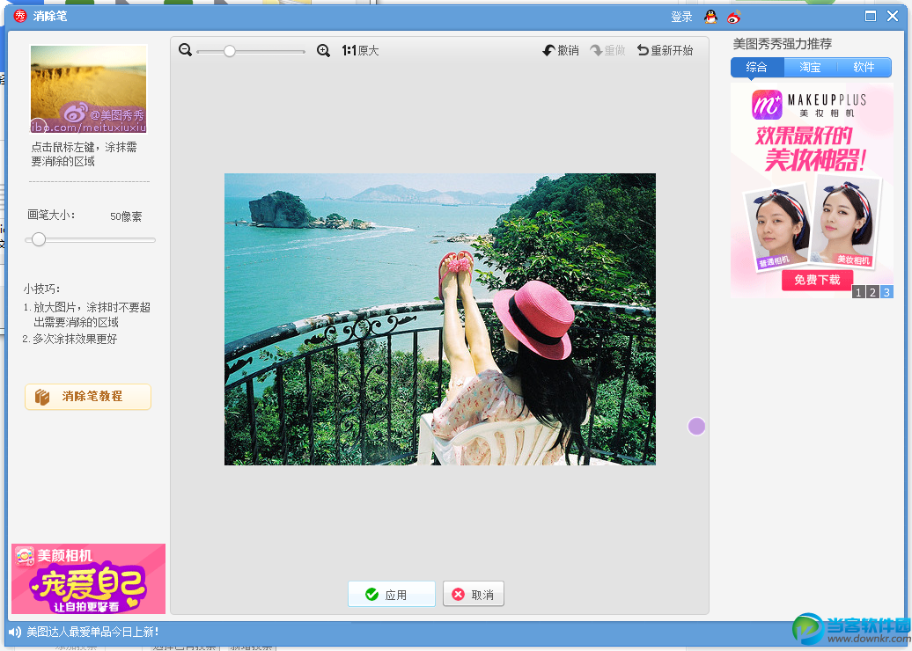Click the 登录 login link
This screenshot has height=651, width=912.
tap(681, 17)
